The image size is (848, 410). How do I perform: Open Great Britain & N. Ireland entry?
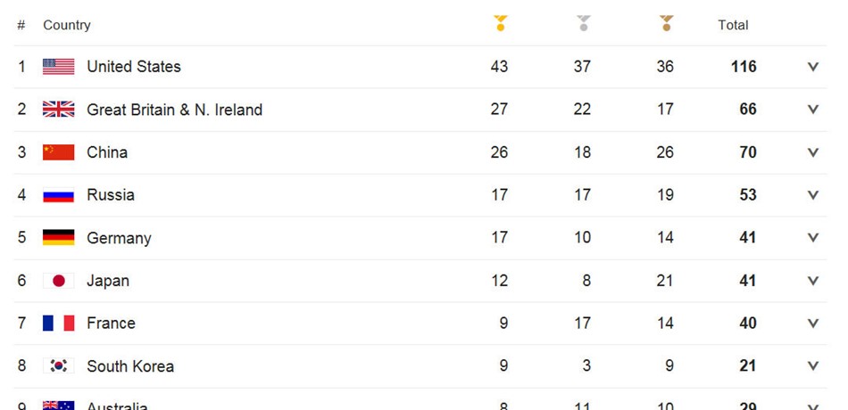[x=174, y=110]
